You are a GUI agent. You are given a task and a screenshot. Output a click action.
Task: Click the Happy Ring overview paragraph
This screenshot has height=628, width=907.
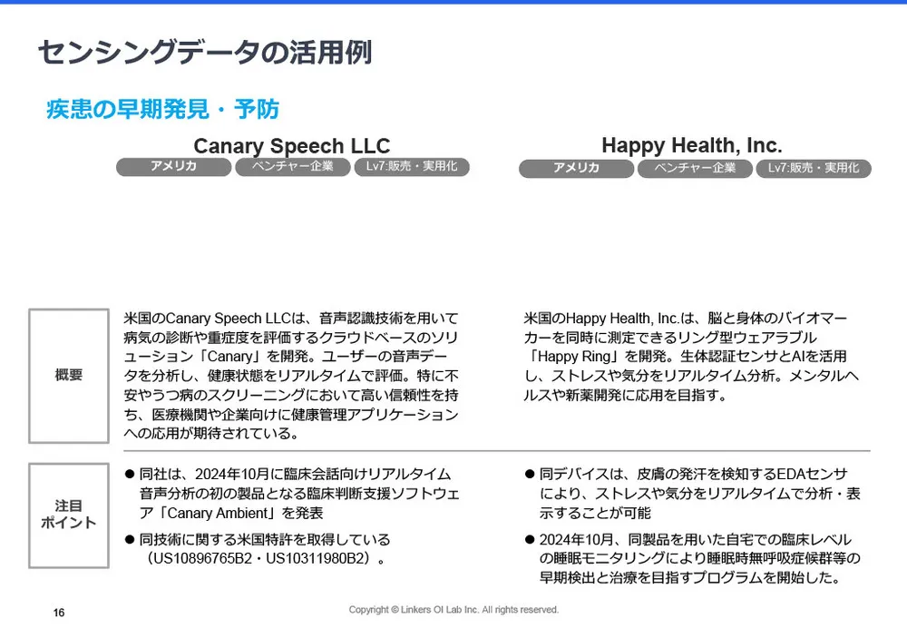point(691,357)
